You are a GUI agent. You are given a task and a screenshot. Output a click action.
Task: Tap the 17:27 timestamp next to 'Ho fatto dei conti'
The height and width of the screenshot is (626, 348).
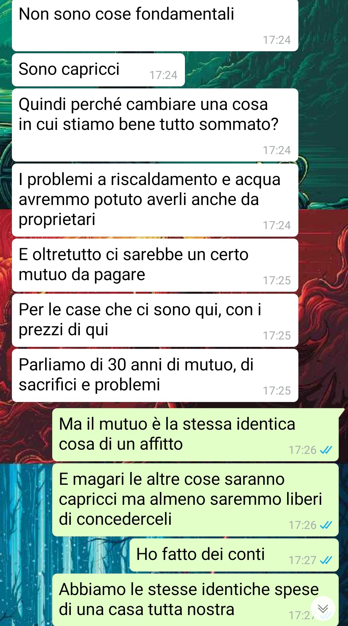[303, 560]
